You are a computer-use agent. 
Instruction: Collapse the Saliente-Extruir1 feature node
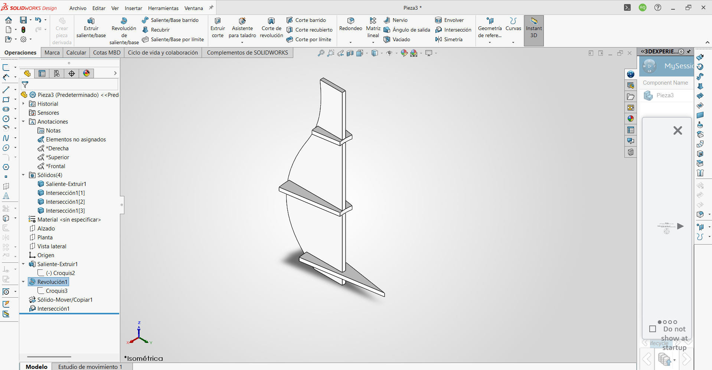coord(23,264)
